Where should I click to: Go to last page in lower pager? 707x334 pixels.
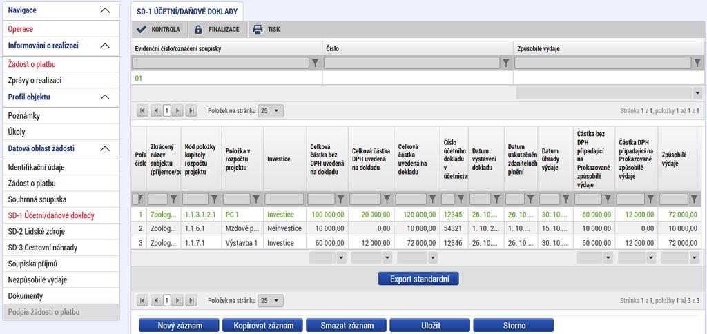click(191, 300)
